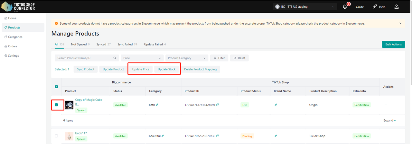Open the BC - TTS US staging store selector
The height and width of the screenshot is (144, 412).
tap(305, 7)
